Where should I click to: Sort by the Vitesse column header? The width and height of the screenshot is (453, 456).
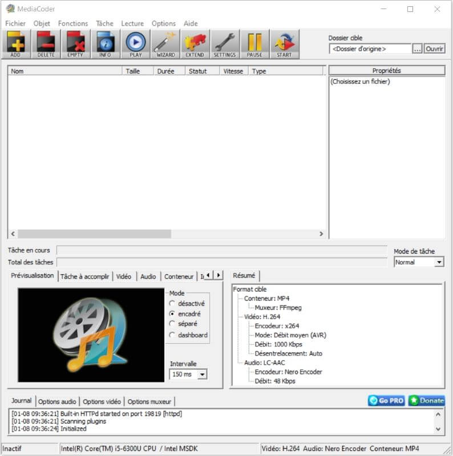pyautogui.click(x=234, y=71)
